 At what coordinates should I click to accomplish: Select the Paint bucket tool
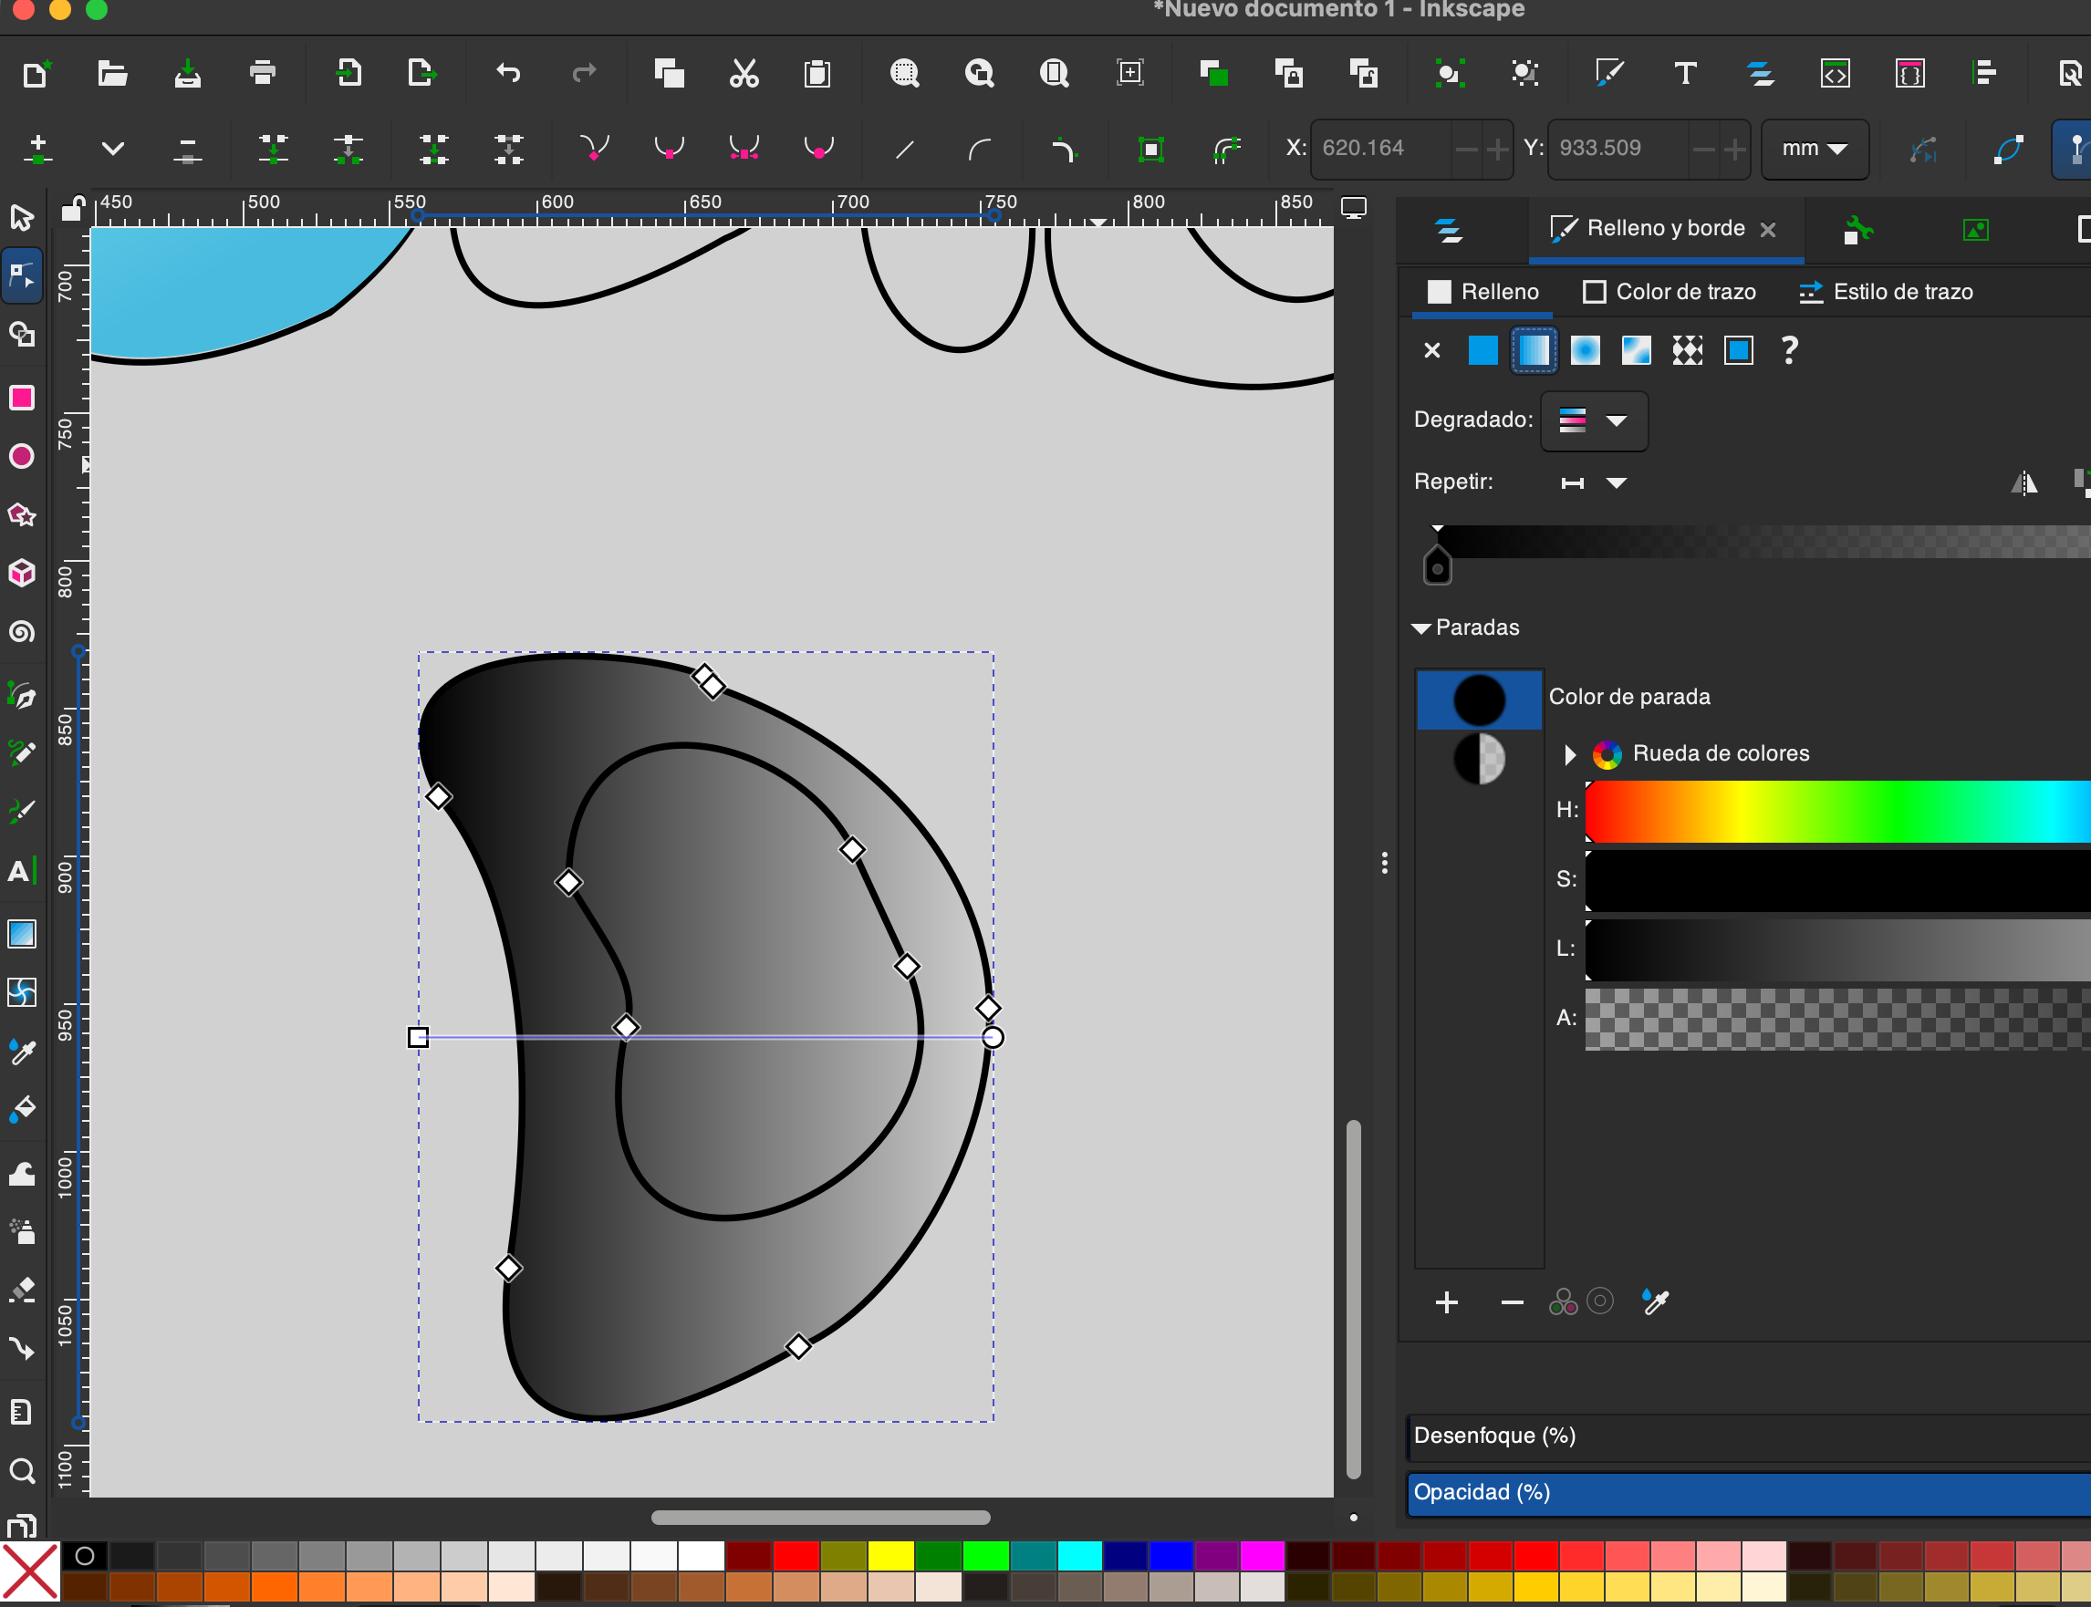[x=22, y=1110]
